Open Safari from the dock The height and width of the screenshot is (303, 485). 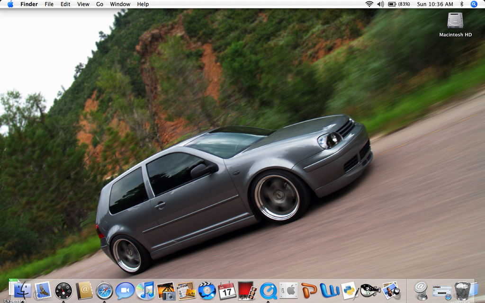pyautogui.click(x=104, y=290)
